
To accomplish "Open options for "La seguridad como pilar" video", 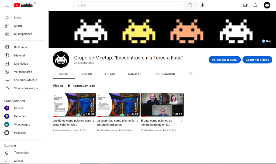I will 137,120.
